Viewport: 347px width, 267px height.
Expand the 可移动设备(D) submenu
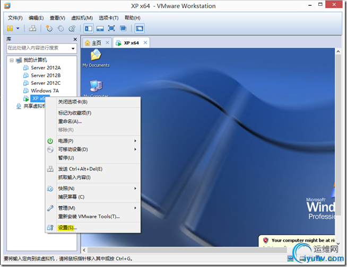[93, 149]
